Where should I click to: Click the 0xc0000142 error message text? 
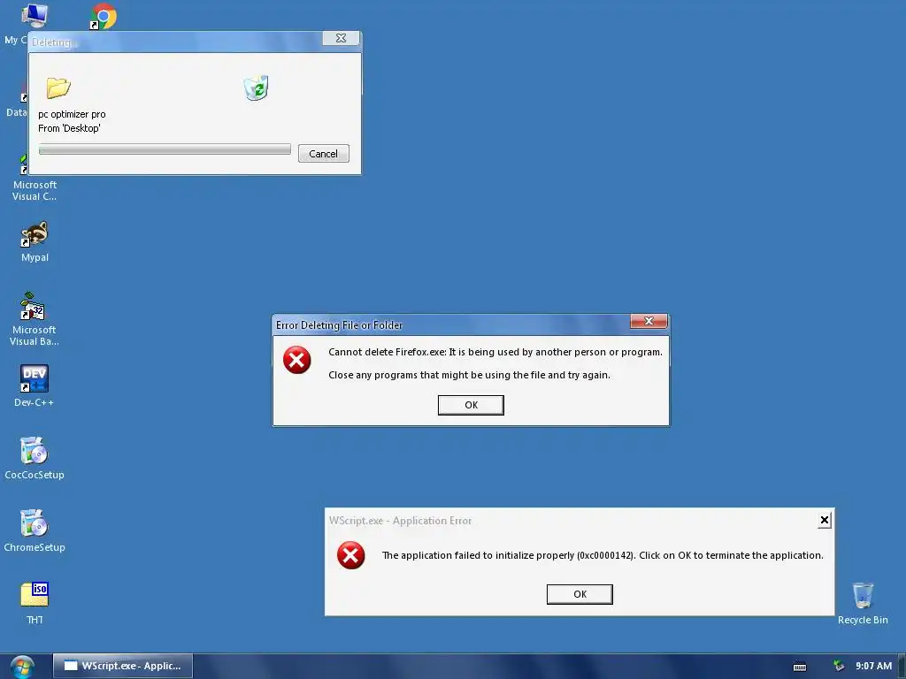point(603,555)
